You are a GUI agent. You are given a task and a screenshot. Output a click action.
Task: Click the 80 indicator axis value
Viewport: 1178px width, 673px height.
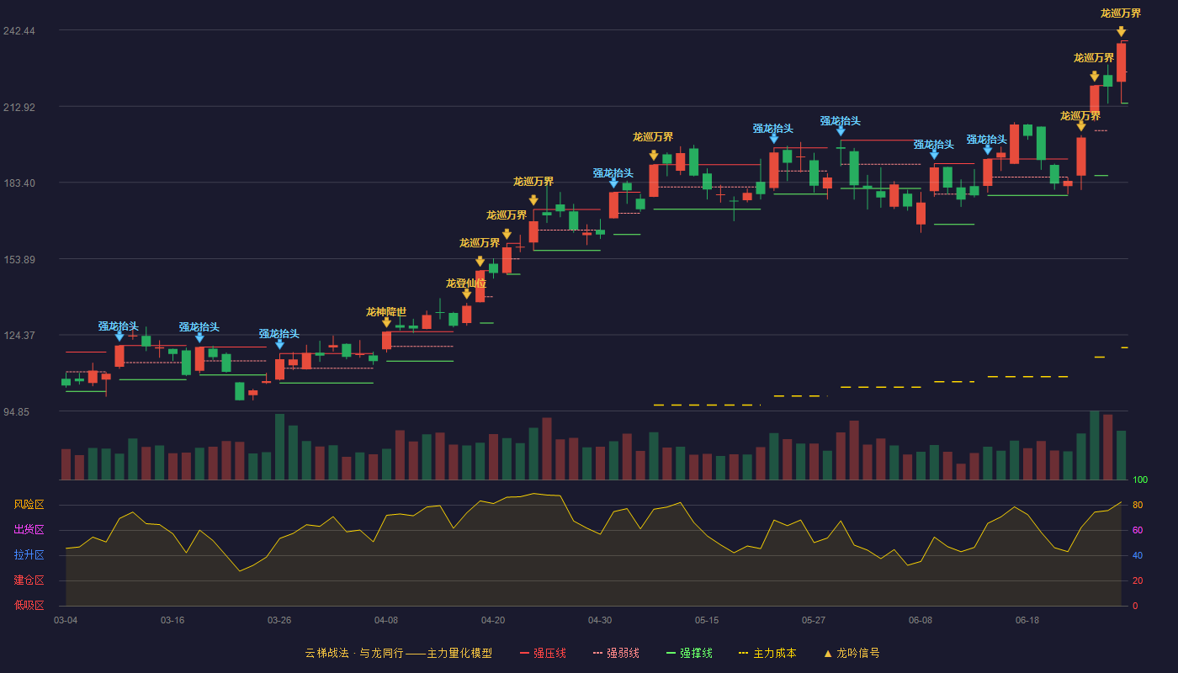click(x=1138, y=505)
